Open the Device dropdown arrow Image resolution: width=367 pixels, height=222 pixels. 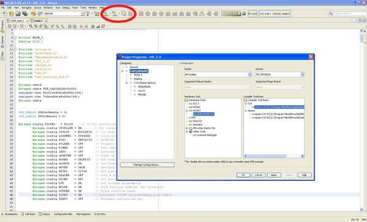[x=302, y=75]
